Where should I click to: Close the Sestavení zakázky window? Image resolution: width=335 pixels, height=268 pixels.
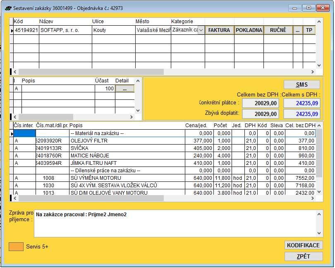click(x=323, y=8)
